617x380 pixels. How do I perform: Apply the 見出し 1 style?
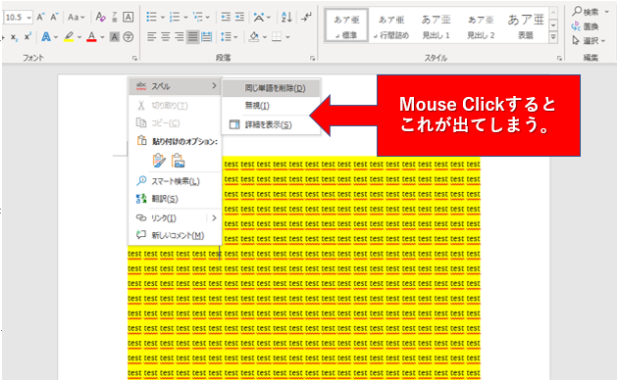436,25
